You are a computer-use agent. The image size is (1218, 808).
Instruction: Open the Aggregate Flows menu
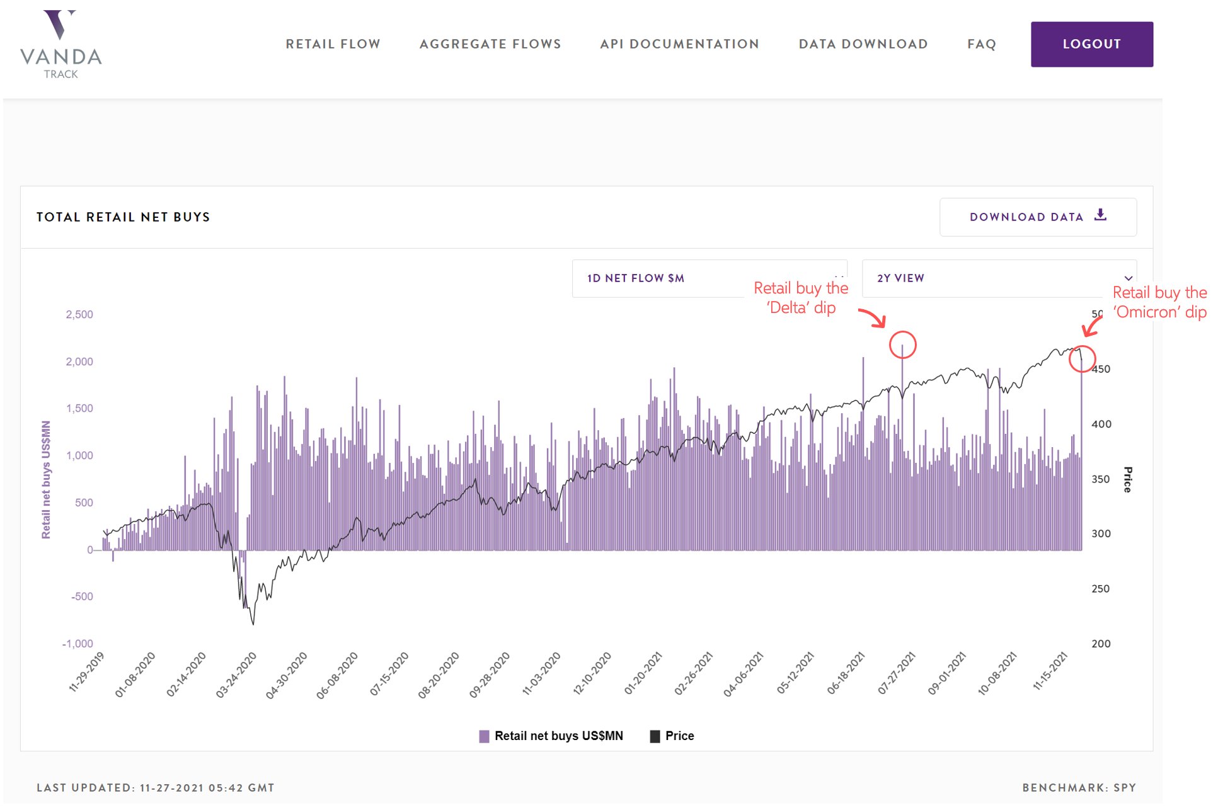pyautogui.click(x=490, y=44)
